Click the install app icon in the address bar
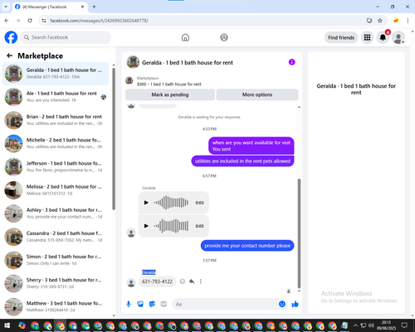Viewport: 415px width, 332px height. click(369, 21)
